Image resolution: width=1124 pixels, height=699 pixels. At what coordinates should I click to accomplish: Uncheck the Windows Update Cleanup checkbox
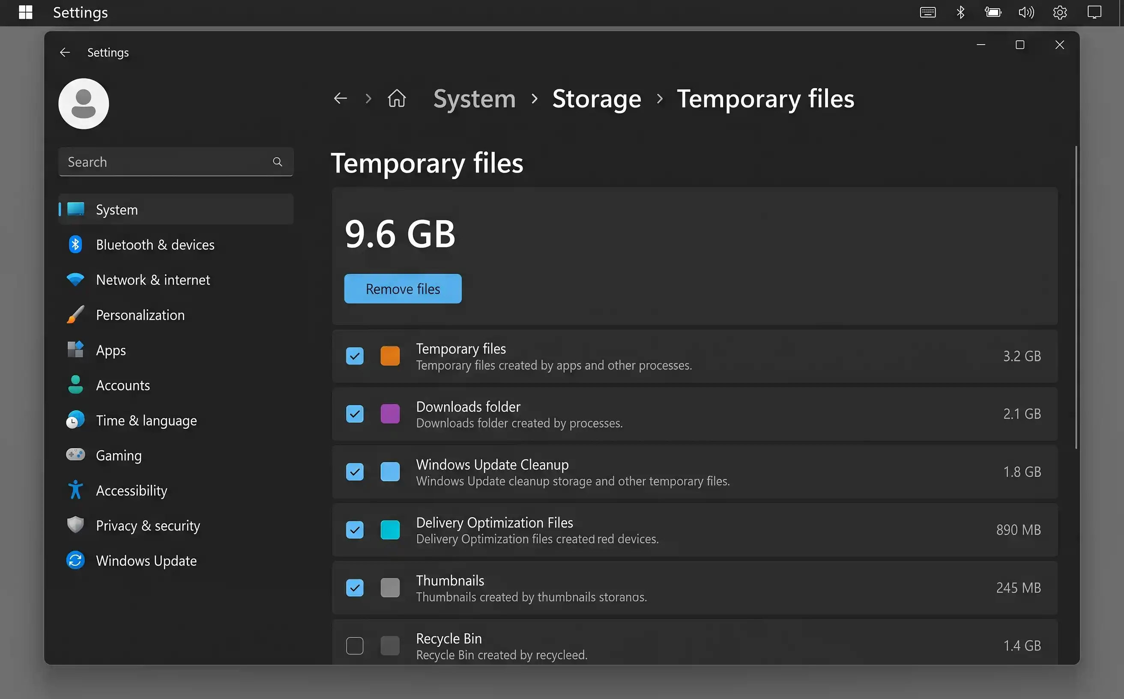tap(355, 472)
